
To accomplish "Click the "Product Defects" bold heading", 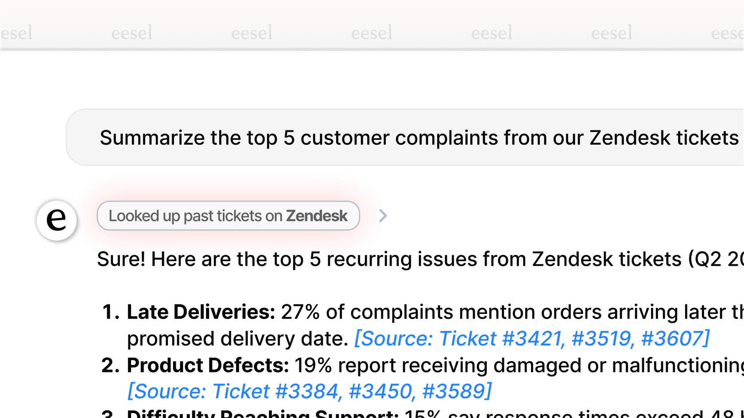I will (208, 365).
